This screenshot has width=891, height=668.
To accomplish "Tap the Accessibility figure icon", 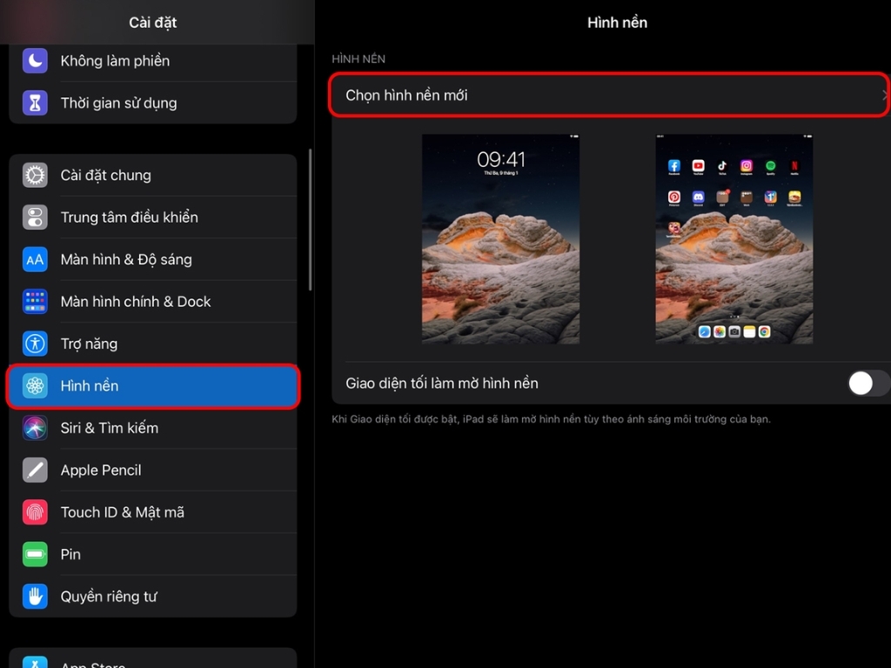I will click(35, 344).
